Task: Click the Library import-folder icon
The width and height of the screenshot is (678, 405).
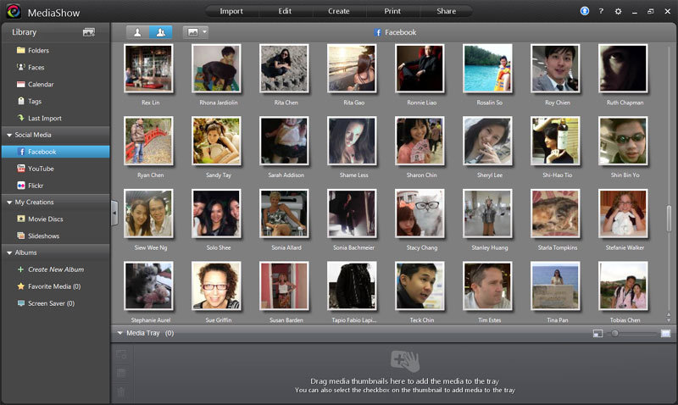Action: 88,32
